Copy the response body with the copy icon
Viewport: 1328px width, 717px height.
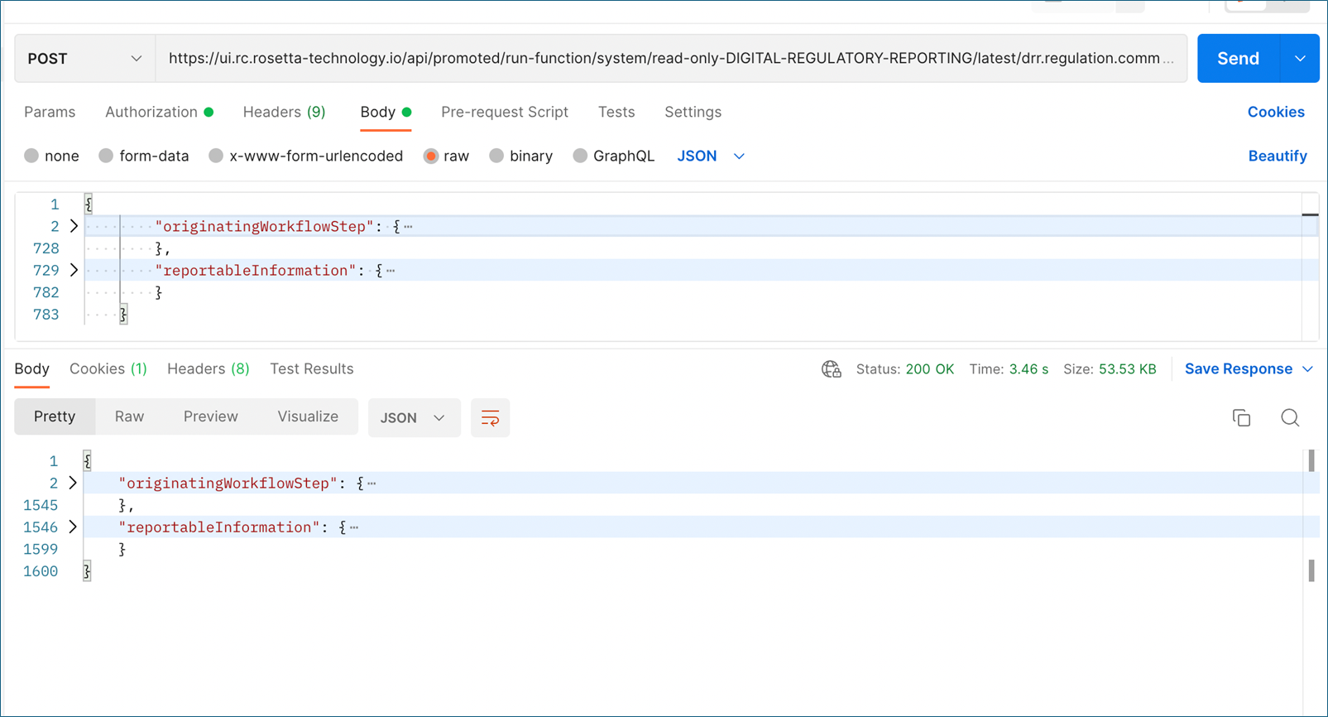(1241, 418)
